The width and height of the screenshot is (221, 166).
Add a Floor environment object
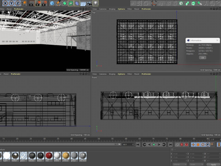point(83,3)
